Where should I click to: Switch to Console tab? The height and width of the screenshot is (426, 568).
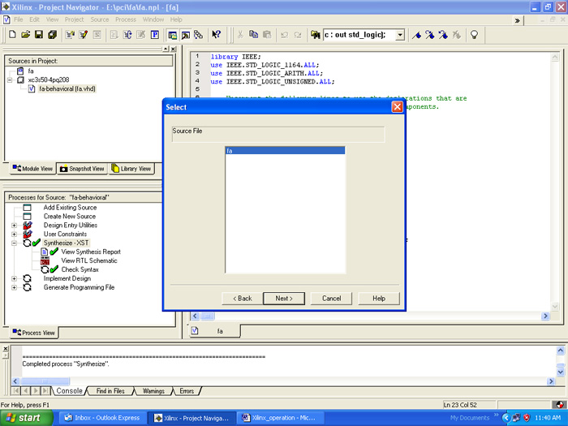[x=69, y=391]
